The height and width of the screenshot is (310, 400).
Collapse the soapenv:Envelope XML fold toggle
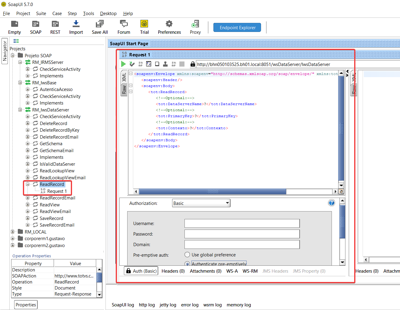[131, 74]
